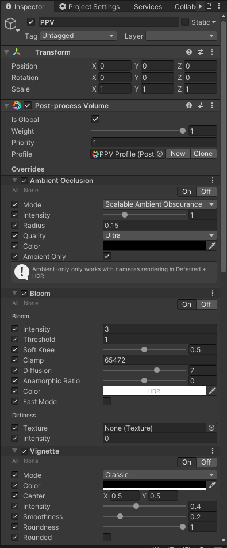Open the Bloom HDR color swatch
The width and height of the screenshot is (227, 548).
pyautogui.click(x=155, y=391)
